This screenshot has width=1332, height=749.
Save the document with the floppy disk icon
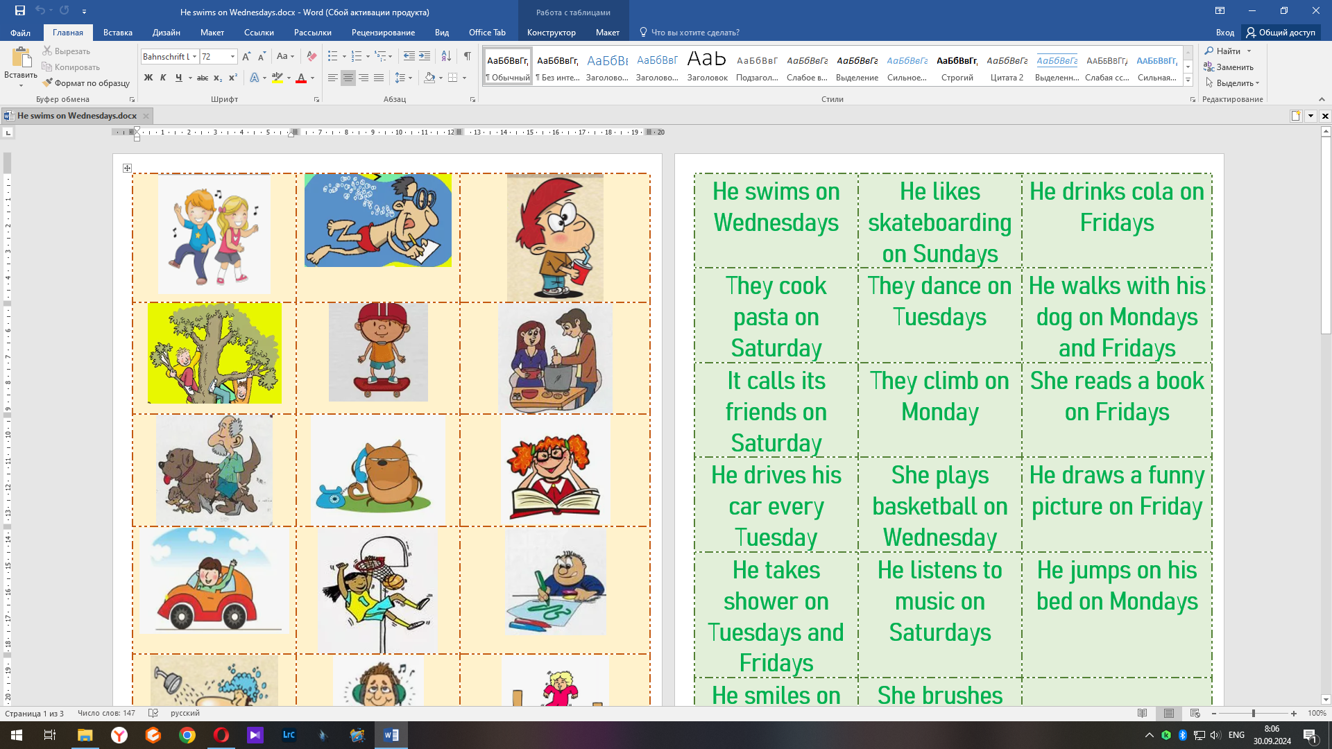[19, 10]
